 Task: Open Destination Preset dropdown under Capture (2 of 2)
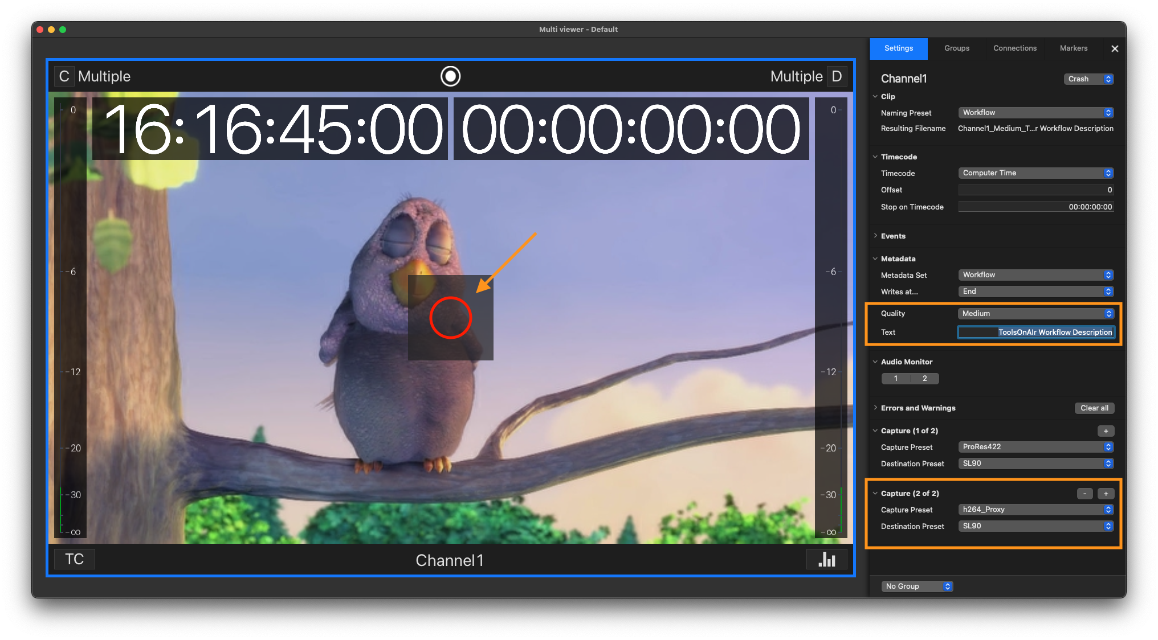pyautogui.click(x=1035, y=526)
